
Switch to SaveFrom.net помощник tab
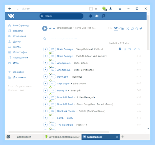click(x=62, y=137)
